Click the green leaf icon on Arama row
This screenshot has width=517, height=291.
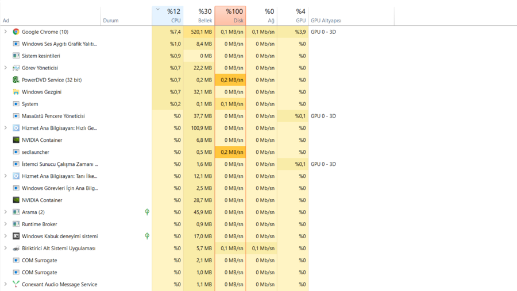tap(147, 212)
